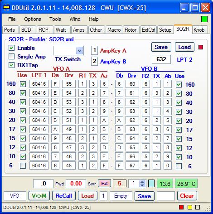Open the Tools menu
The width and height of the screenshot is (213, 214).
pos(55,19)
